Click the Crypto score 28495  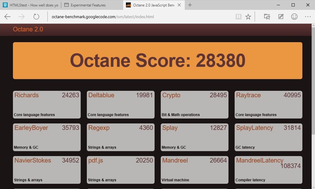pos(218,95)
